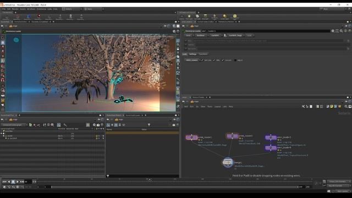352x198 pixels.
Task: Click the stop playback button
Action: [x=13, y=182]
